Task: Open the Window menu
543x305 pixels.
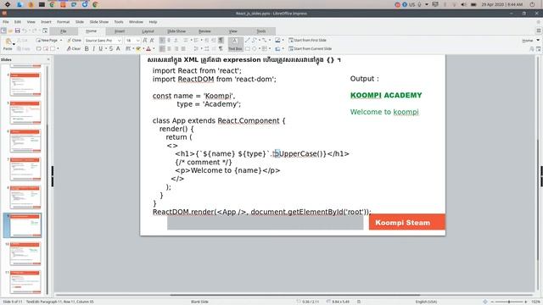Action: 136,22
